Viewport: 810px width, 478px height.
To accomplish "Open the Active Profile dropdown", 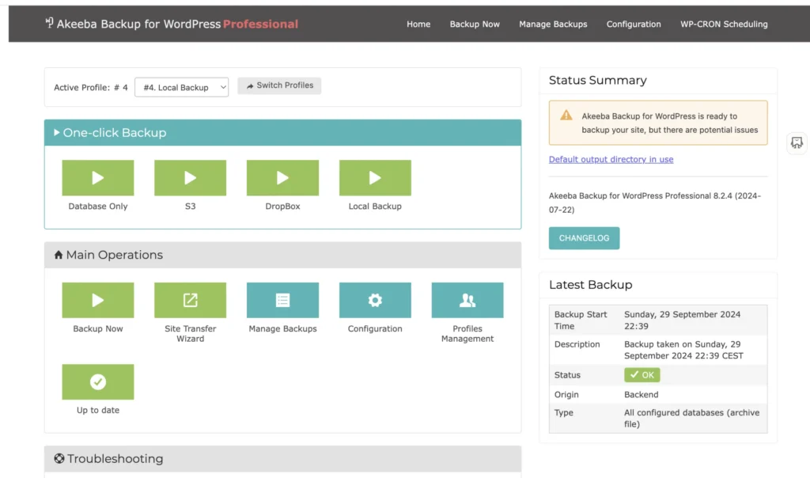I will click(181, 87).
